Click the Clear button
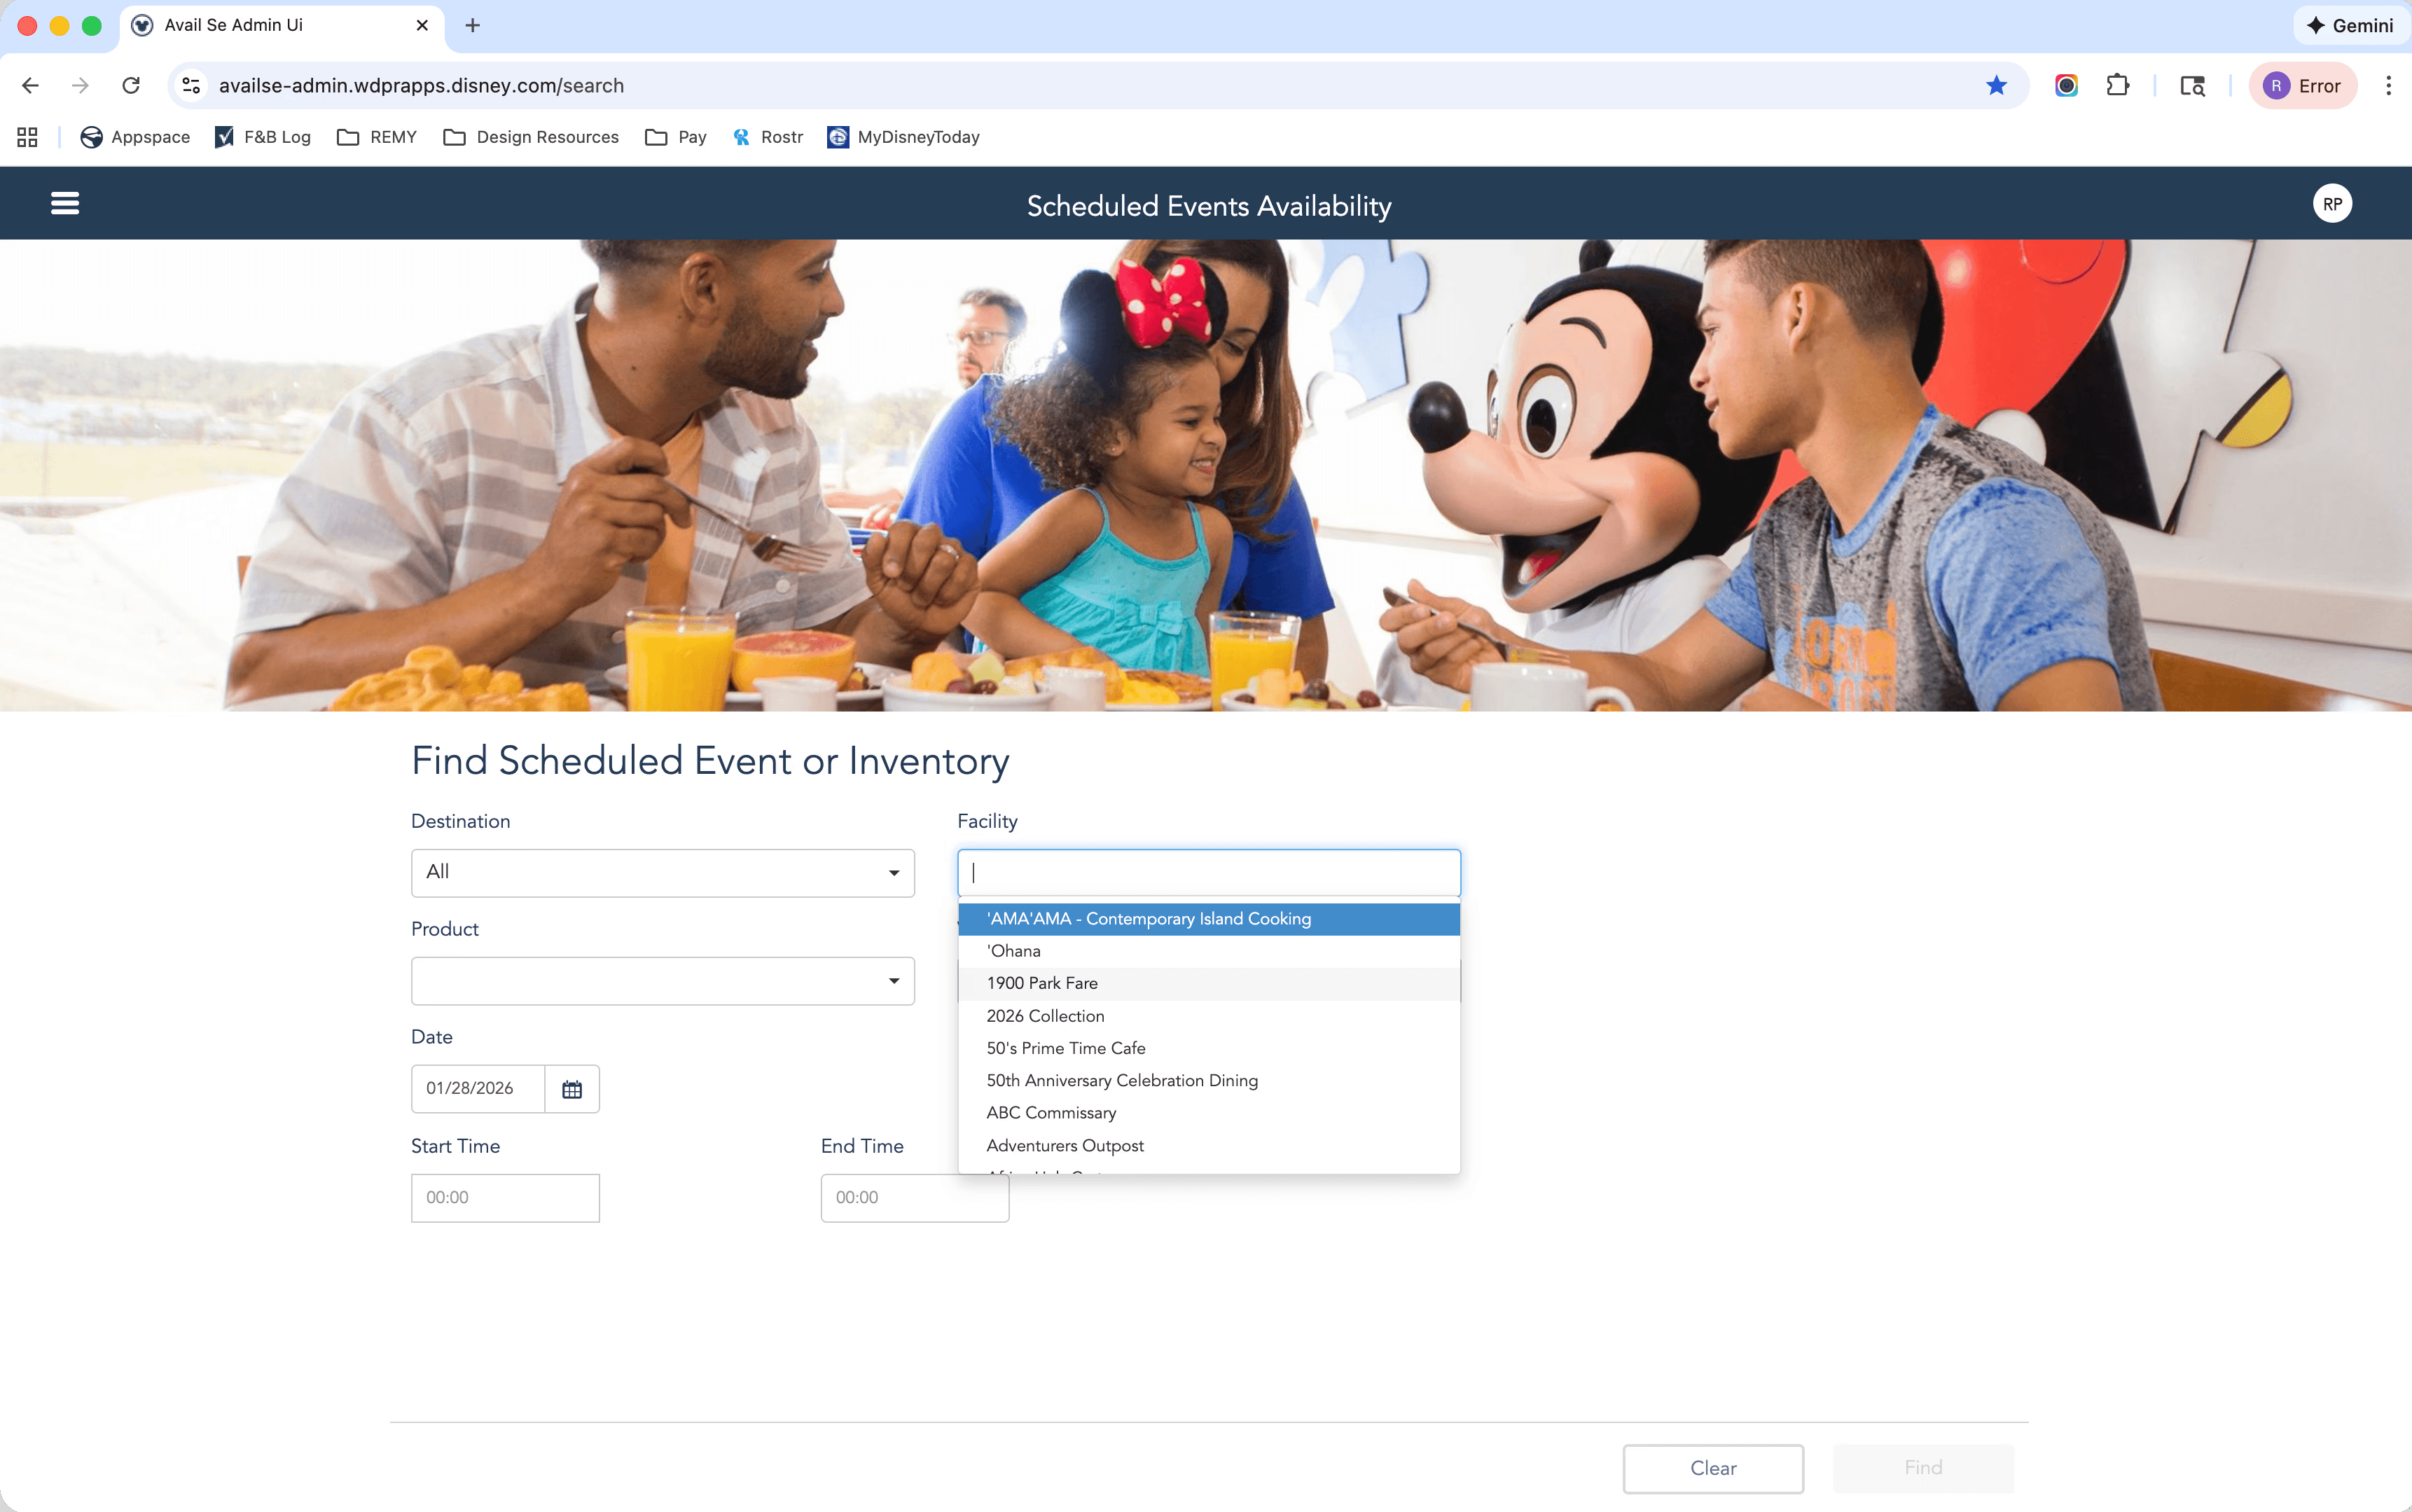This screenshot has width=2412, height=1512. (1712, 1468)
